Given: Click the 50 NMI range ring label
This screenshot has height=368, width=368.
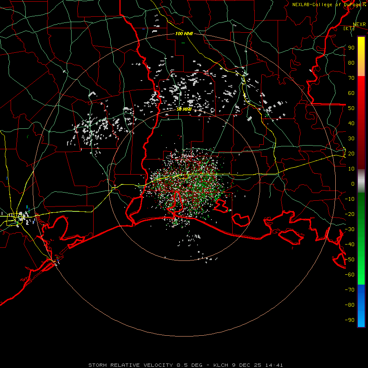Looking at the screenshot, I should point(184,109).
